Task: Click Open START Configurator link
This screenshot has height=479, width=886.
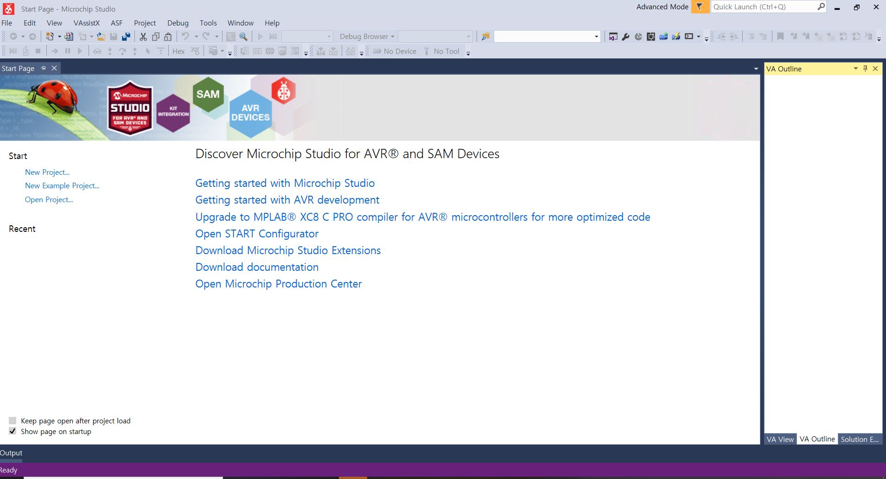Action: (257, 234)
